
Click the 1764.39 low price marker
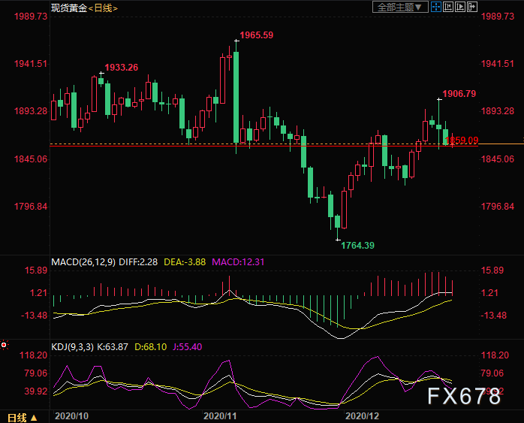coord(357,245)
